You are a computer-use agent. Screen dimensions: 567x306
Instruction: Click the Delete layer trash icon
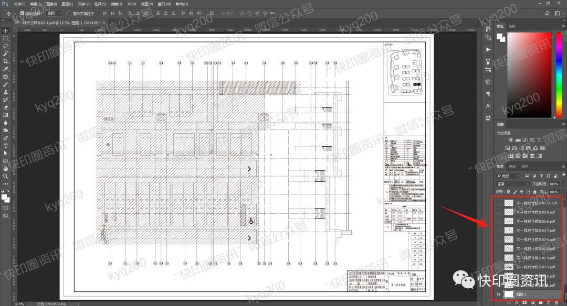[556, 303]
